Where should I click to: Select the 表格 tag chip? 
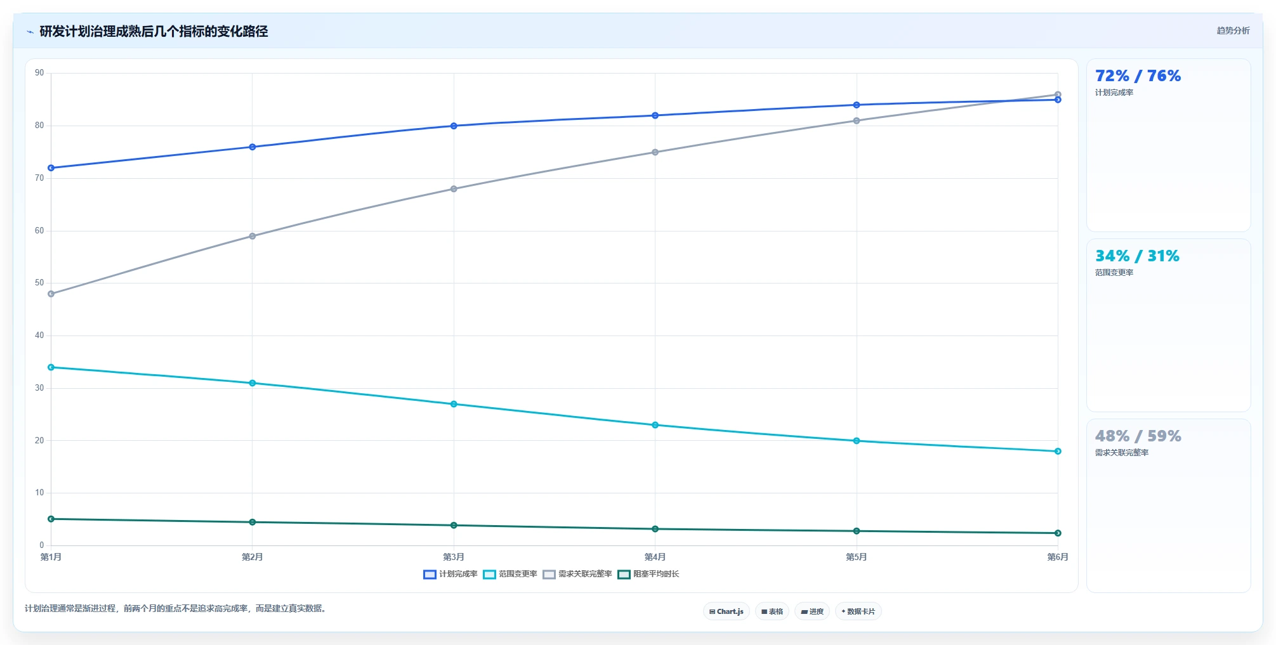772,611
